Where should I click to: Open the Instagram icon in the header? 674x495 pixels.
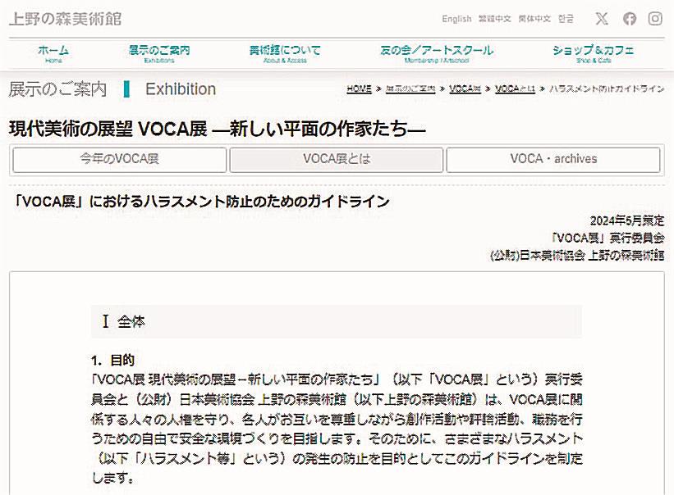coord(655,18)
